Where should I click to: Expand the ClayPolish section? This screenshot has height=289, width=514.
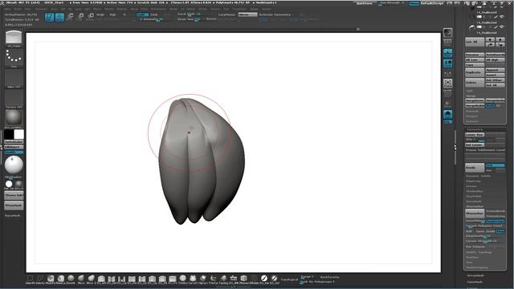click(x=474, y=196)
